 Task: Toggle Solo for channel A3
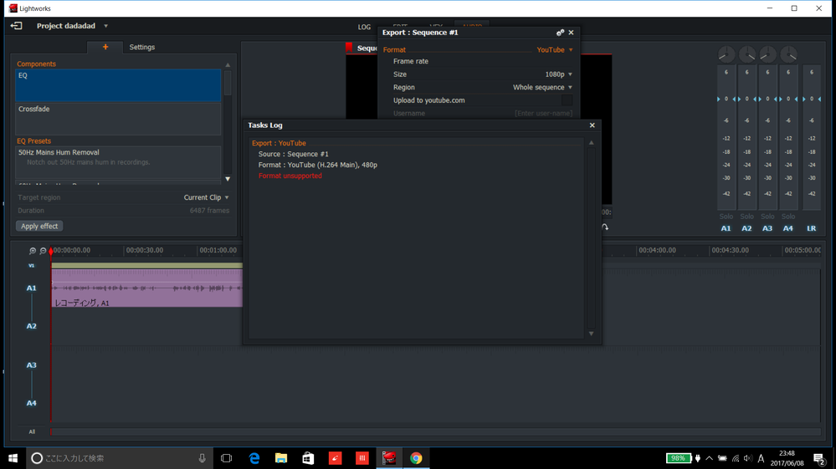(x=767, y=217)
